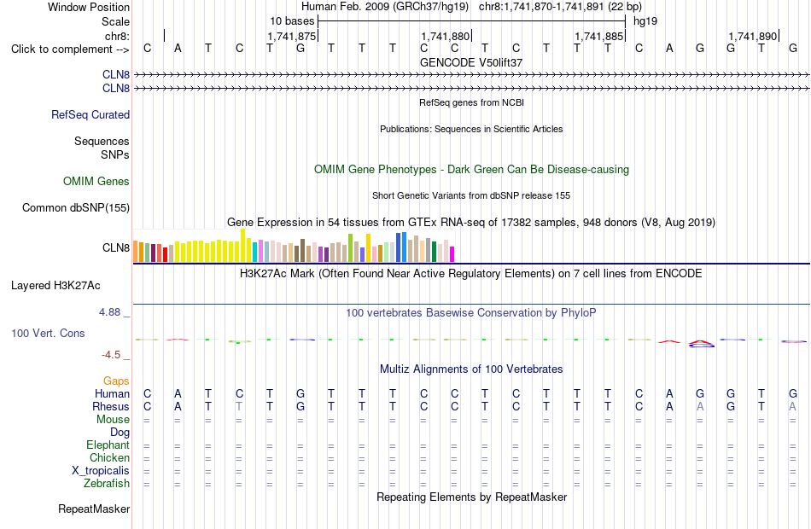Viewport: 811px width, 529px height.
Task: Open the 100 Vert. Cons track label
Action: [x=48, y=334]
